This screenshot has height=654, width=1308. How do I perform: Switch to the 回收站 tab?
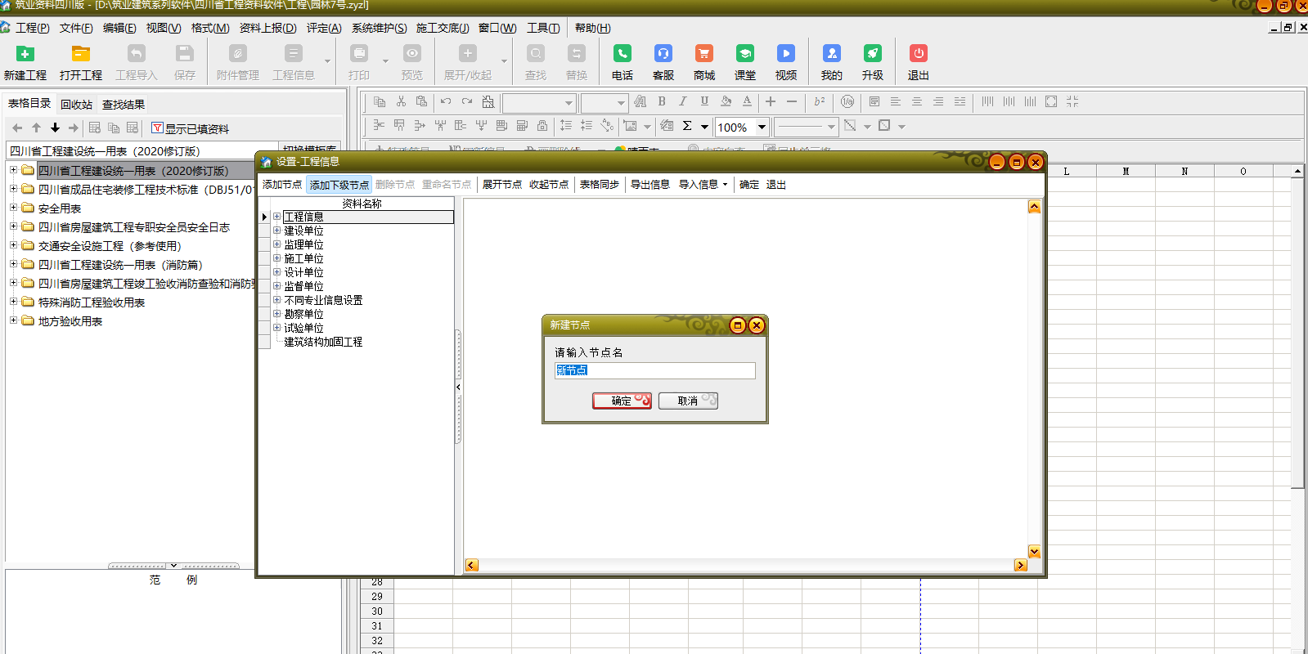point(76,105)
